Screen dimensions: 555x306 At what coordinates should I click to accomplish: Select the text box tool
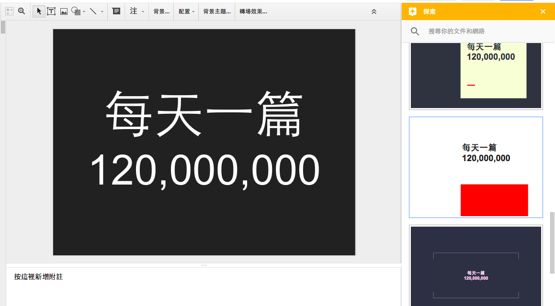[x=51, y=11]
